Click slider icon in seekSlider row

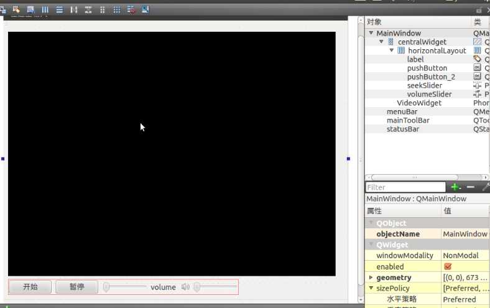[x=477, y=85]
